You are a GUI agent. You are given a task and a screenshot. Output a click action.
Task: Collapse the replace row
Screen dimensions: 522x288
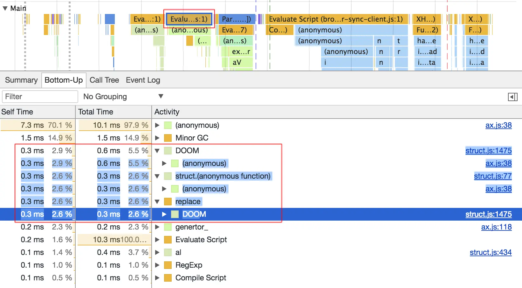tap(157, 202)
